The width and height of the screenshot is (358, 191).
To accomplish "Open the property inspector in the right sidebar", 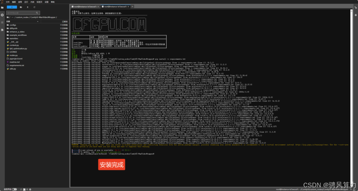I will coord(355,8).
